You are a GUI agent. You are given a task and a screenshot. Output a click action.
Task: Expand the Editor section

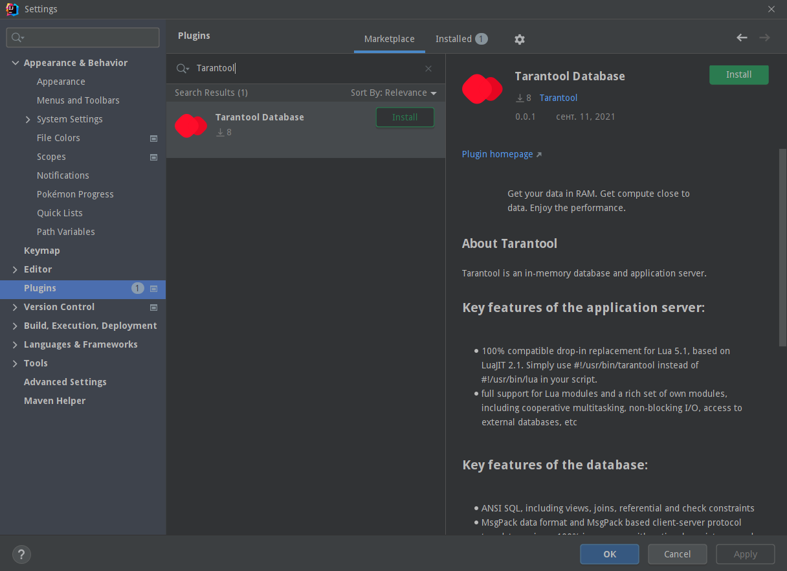click(15, 269)
